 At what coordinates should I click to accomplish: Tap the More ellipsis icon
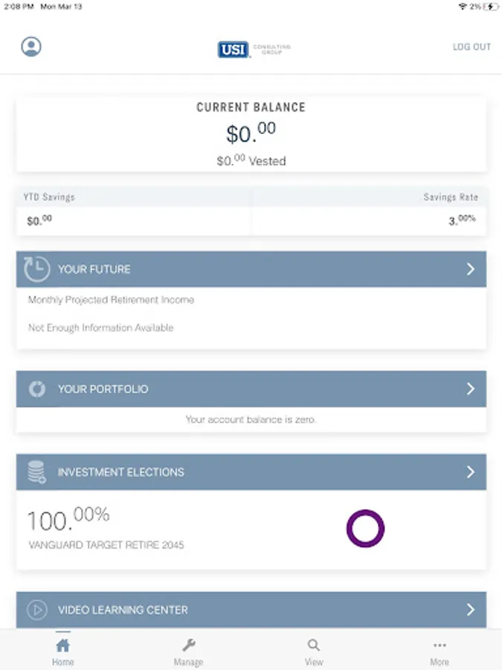coord(440,645)
